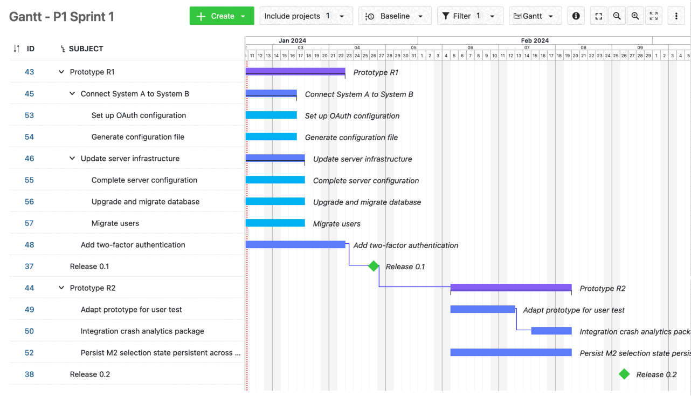This screenshot has height=396, width=691.
Task: Click the Prototype R2 purple Gantt bar
Action: point(511,286)
